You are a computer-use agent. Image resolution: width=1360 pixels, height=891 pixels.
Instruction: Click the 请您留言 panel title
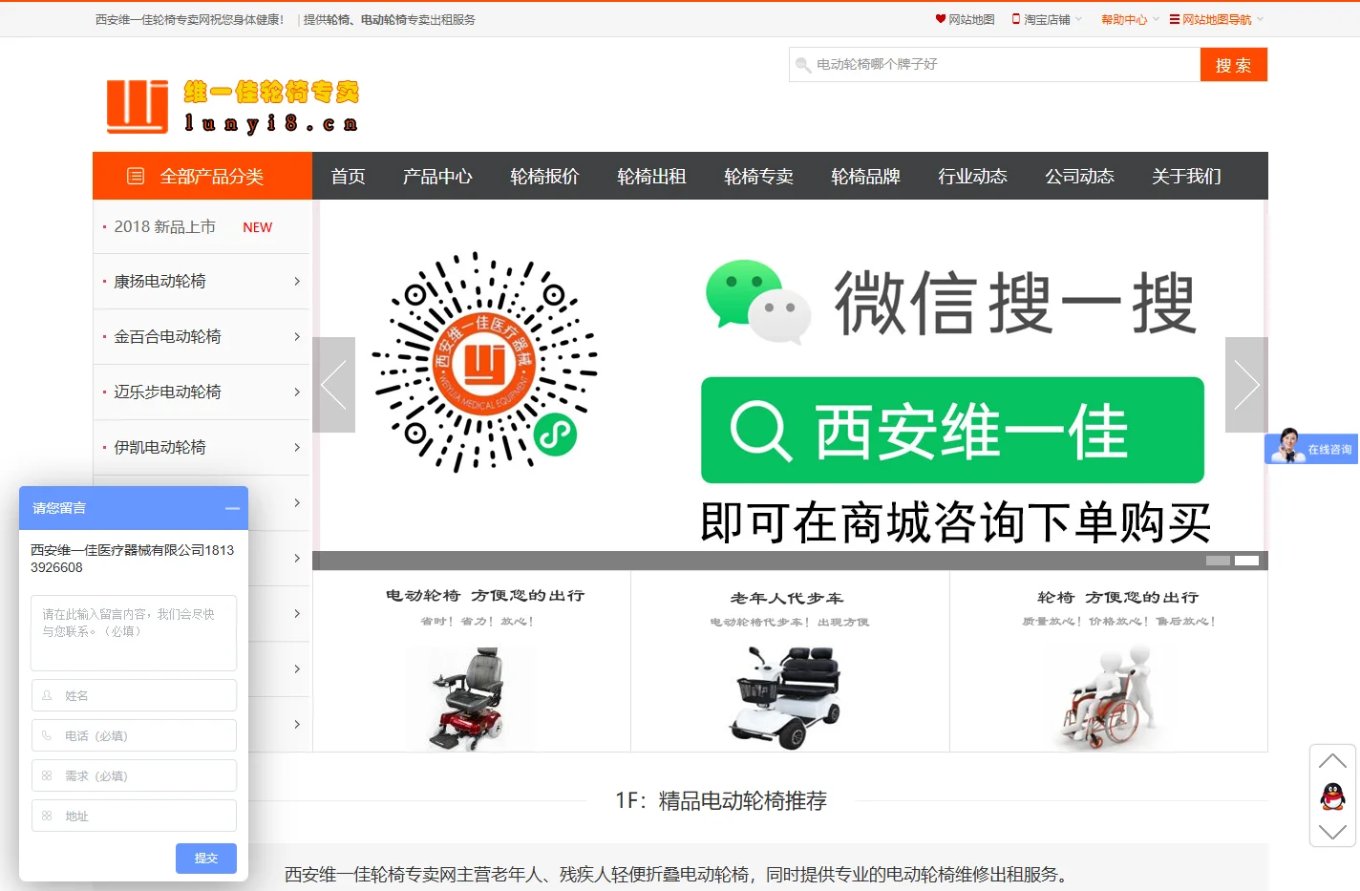click(x=59, y=508)
